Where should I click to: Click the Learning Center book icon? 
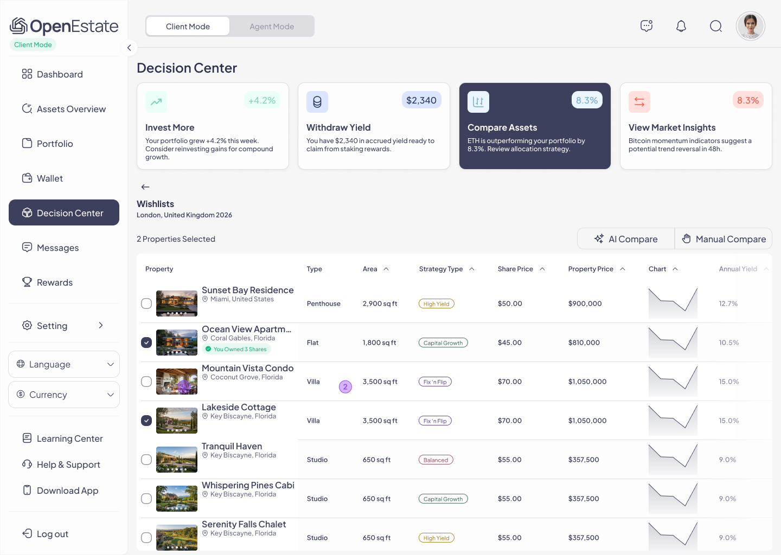(27, 438)
